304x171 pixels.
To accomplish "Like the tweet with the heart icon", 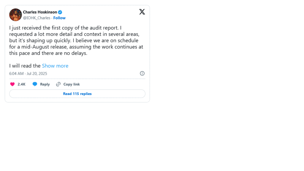I will (x=12, y=84).
